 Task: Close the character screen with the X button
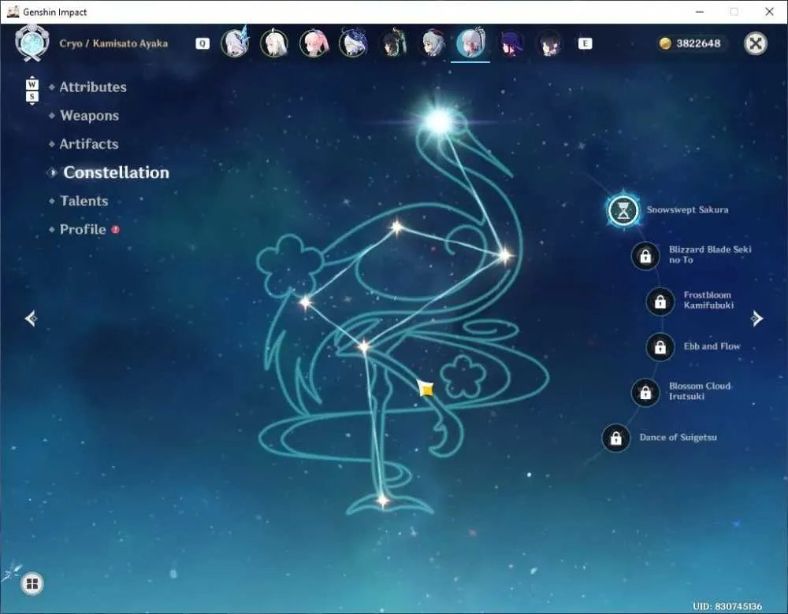(x=756, y=43)
